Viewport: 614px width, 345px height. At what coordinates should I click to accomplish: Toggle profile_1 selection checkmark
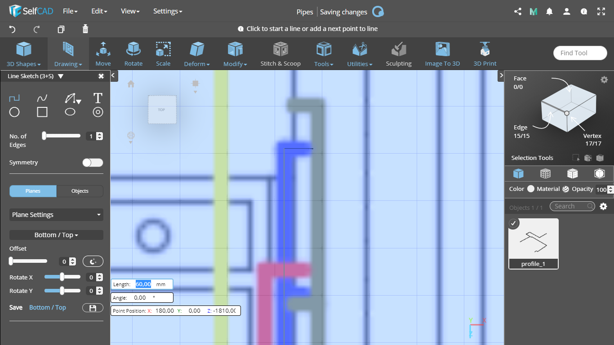coord(514,223)
